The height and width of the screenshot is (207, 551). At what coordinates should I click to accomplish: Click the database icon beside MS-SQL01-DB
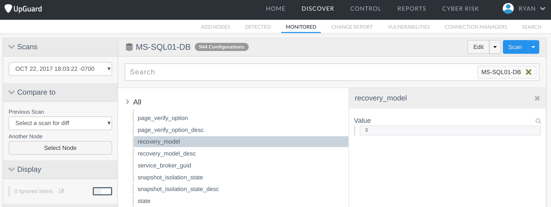click(129, 47)
